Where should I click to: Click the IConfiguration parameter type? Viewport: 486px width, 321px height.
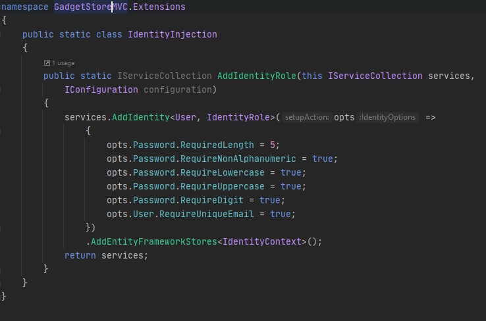point(101,89)
